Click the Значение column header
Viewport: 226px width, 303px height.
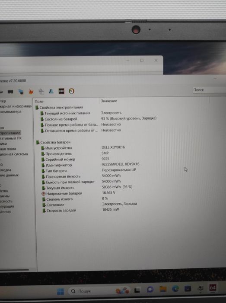pyautogui.click(x=109, y=101)
